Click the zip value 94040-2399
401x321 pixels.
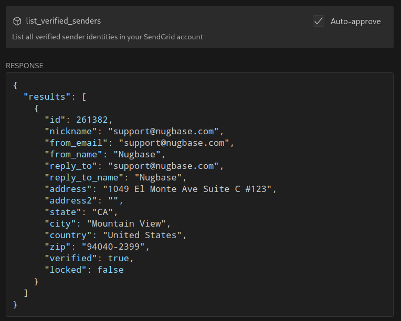113,247
